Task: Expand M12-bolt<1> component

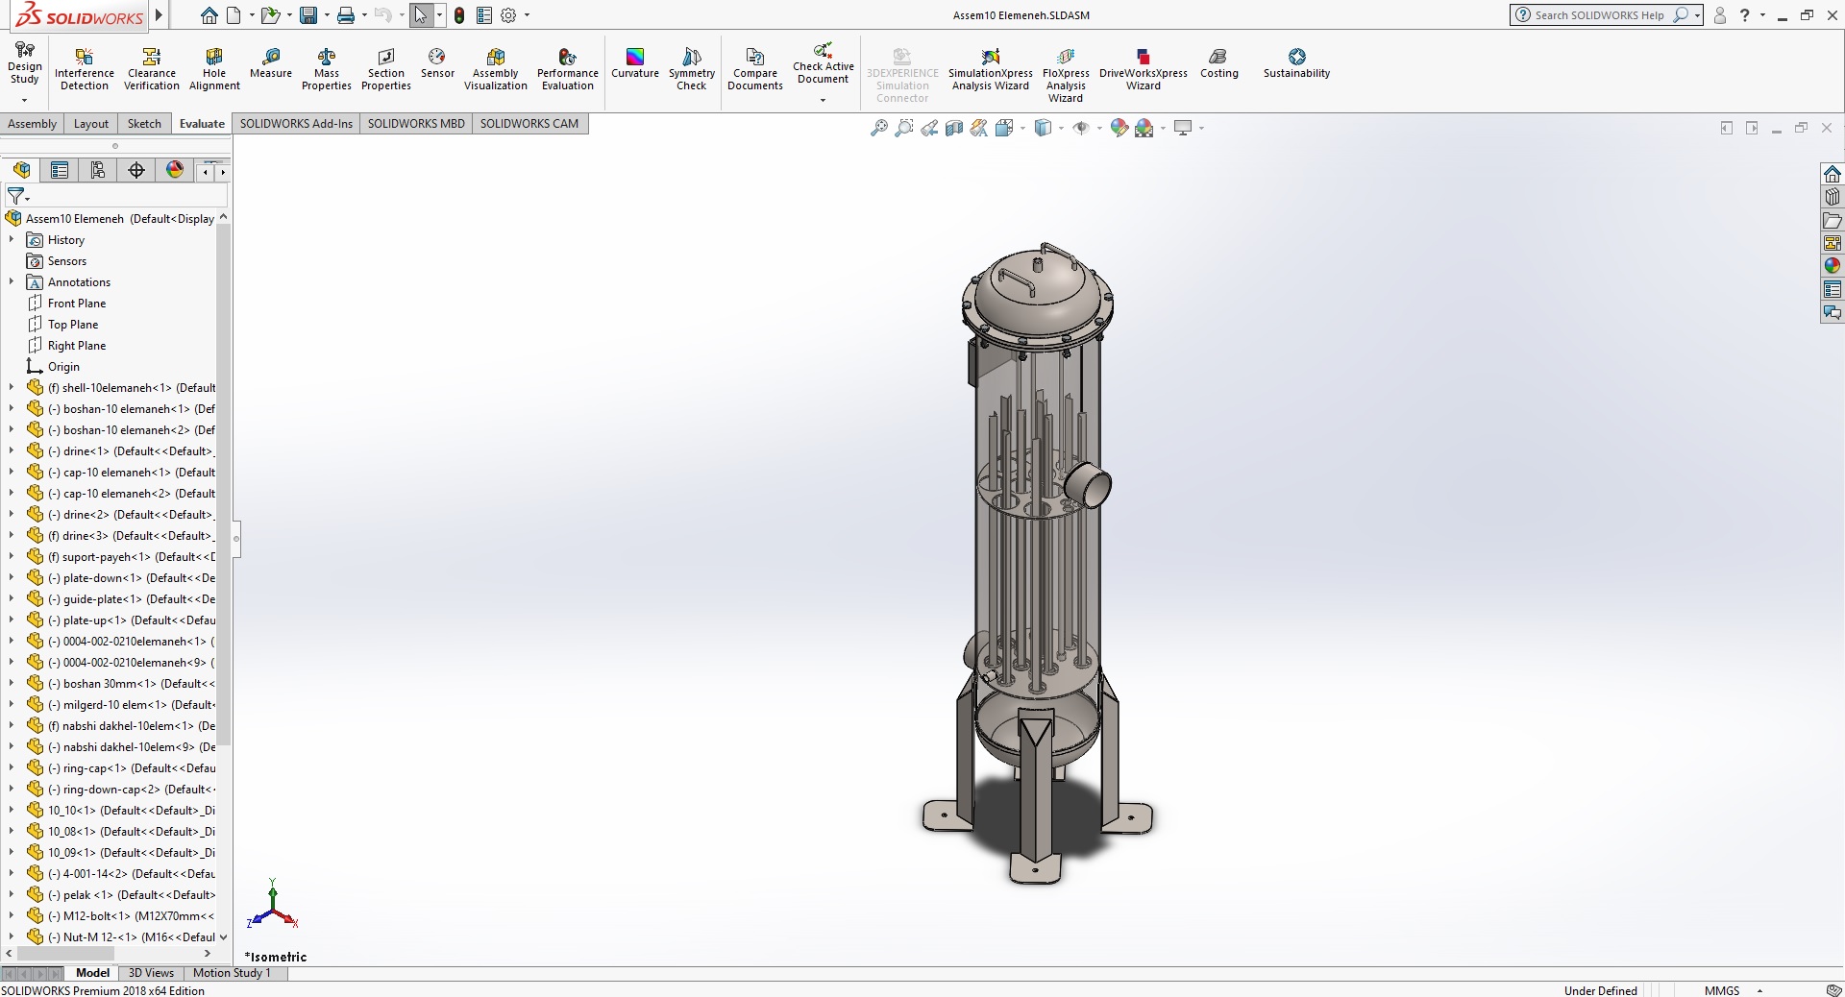Action: pyautogui.click(x=12, y=915)
